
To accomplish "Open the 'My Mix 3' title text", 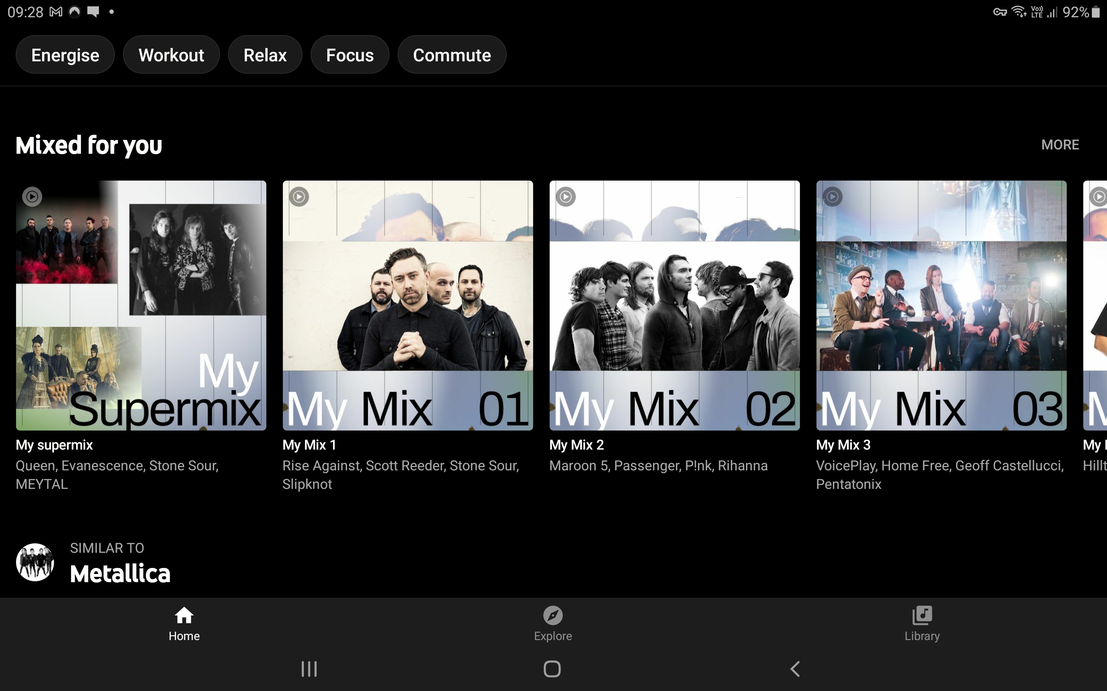I will 843,445.
